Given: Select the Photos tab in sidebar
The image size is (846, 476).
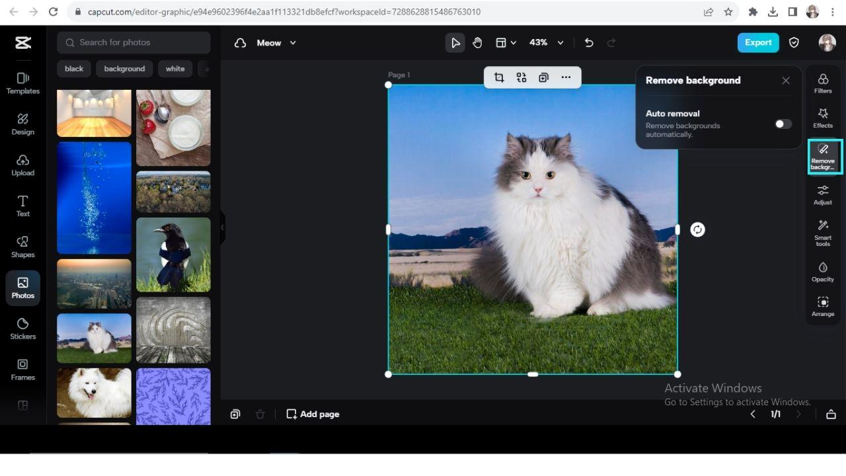Looking at the screenshot, I should [x=22, y=288].
